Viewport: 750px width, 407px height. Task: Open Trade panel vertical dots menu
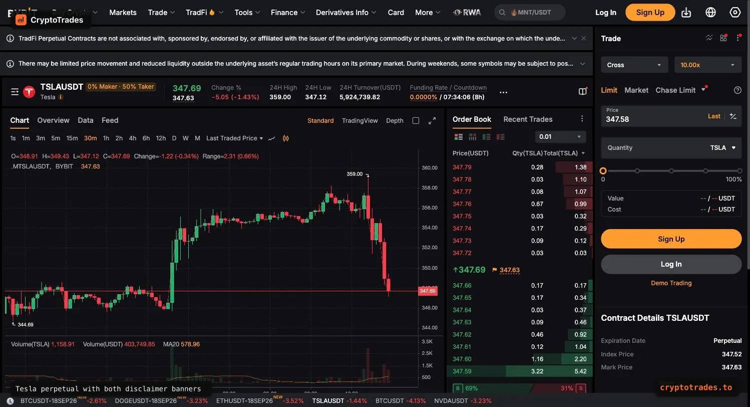[738, 38]
